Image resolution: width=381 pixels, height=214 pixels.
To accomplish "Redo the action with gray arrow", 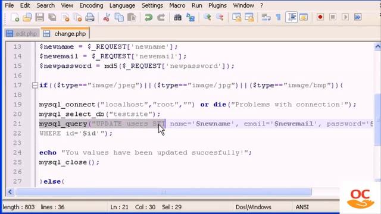I will (161, 17).
